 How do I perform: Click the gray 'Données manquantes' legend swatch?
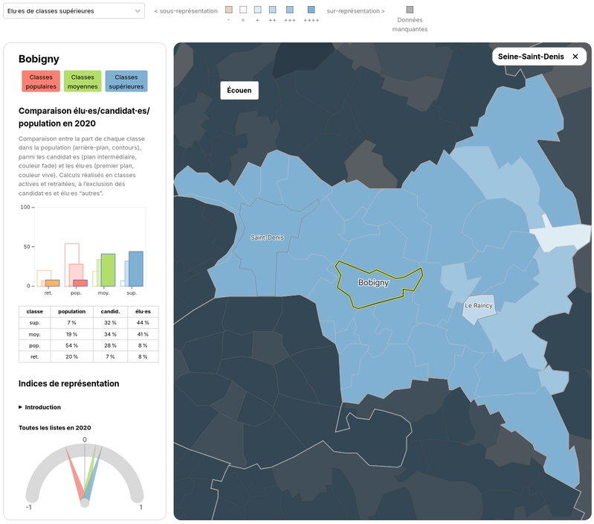click(x=410, y=10)
